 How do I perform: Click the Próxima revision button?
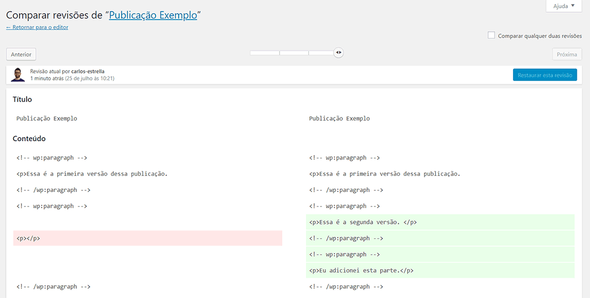tap(567, 54)
